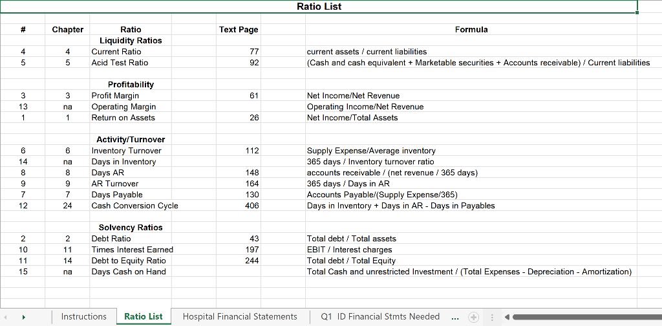Select the Inventory Turnover cell
662x326 pixels.
(131, 150)
